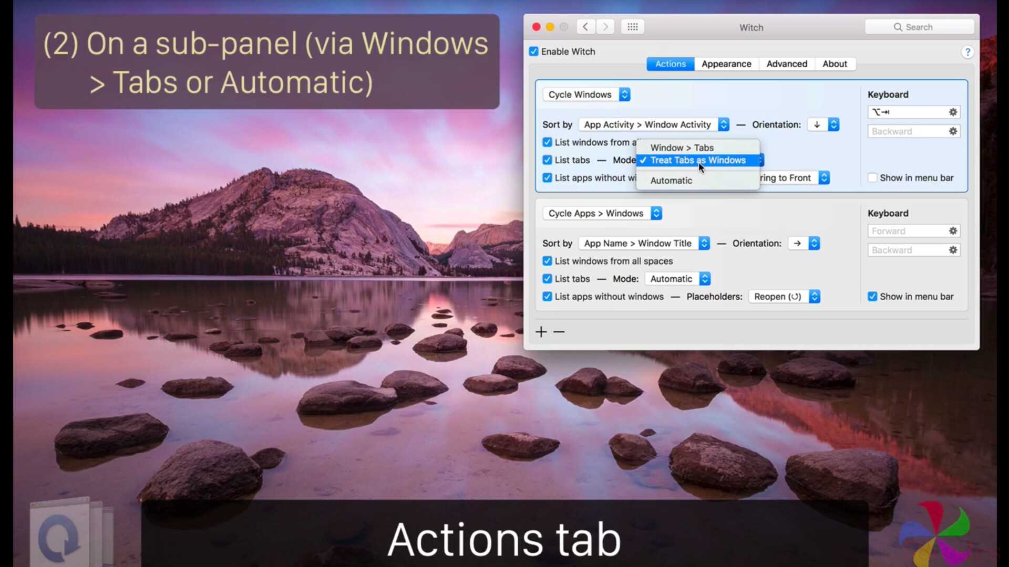Switch to the Advanced tab
This screenshot has height=567, width=1009.
pyautogui.click(x=787, y=64)
